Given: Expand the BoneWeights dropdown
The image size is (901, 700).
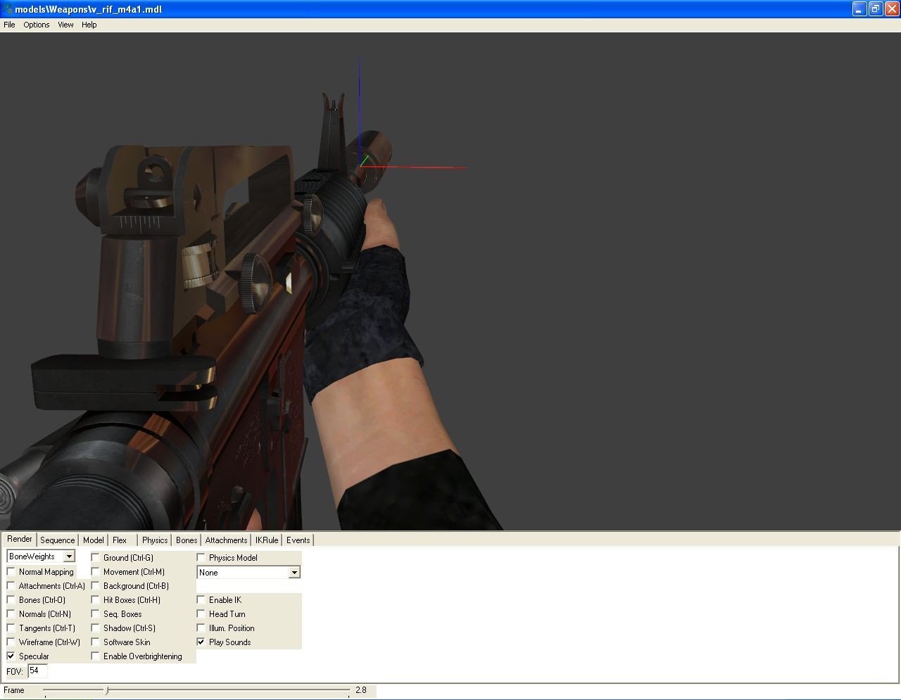Looking at the screenshot, I should (69, 556).
